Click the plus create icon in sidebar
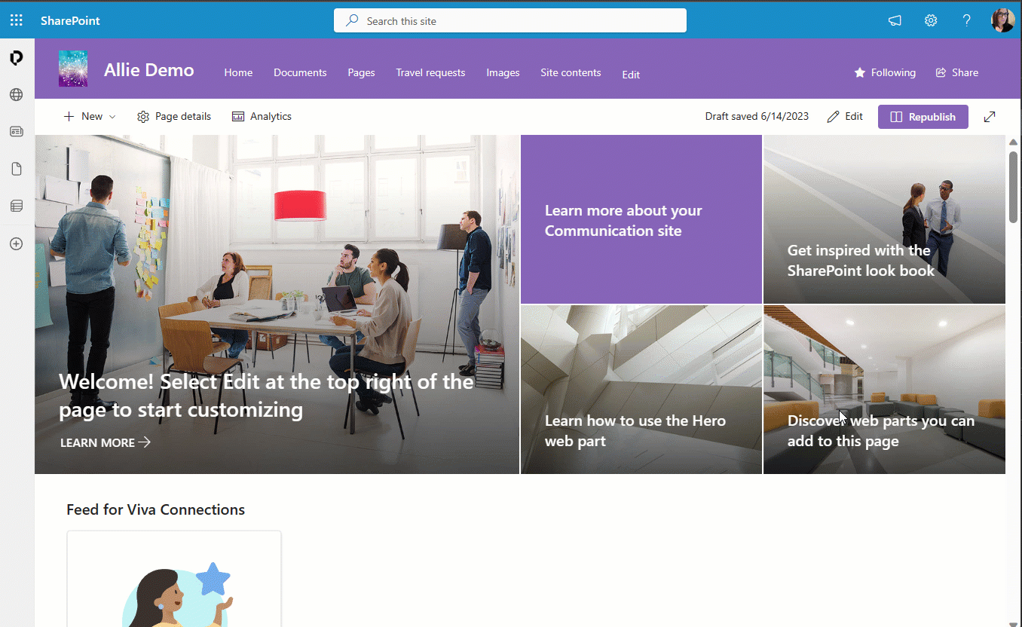Screen dimensions: 1022x627 (16, 244)
